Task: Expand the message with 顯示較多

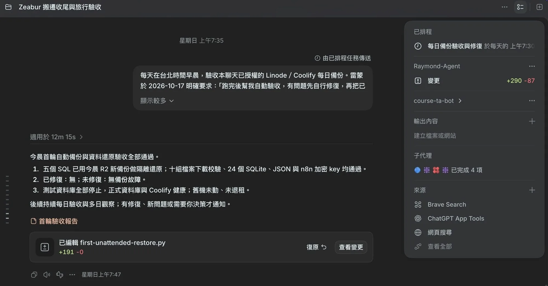Action: [157, 101]
